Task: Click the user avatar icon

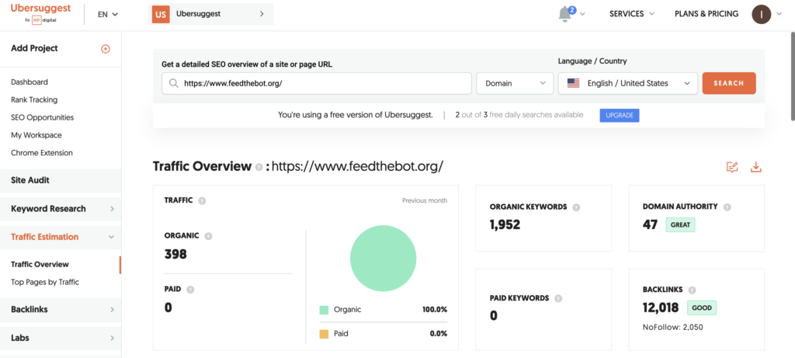Action: click(761, 14)
